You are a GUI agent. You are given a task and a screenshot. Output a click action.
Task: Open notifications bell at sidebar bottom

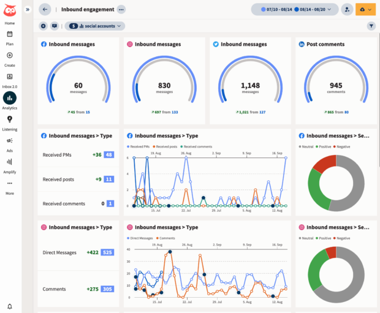(x=10, y=306)
